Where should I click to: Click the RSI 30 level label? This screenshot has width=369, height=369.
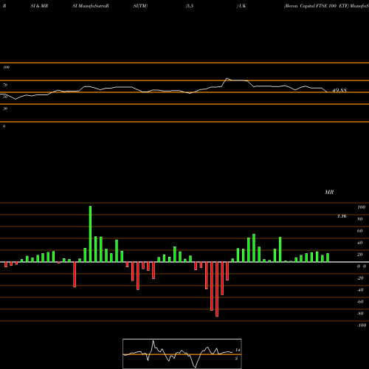tap(5, 108)
